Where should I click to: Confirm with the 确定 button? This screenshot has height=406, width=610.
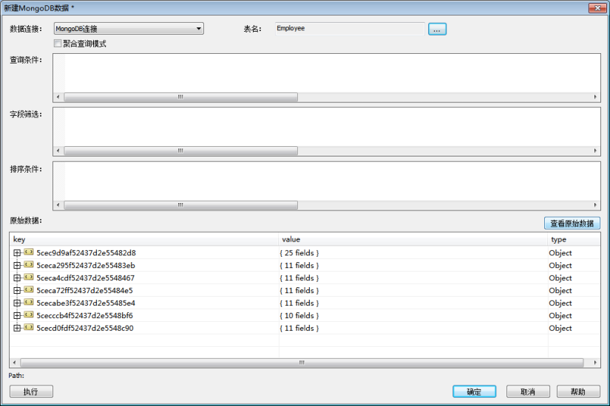[x=474, y=391]
